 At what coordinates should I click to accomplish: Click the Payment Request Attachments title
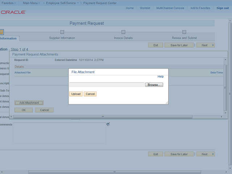point(35,54)
